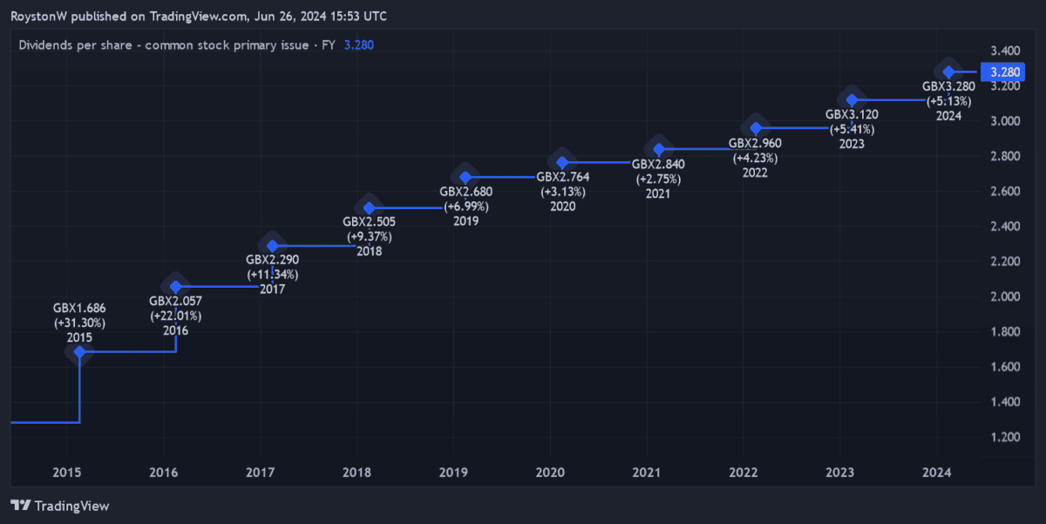Screen dimensions: 1046x524
Task: Click the 2019 label on the time axis
Action: [453, 472]
